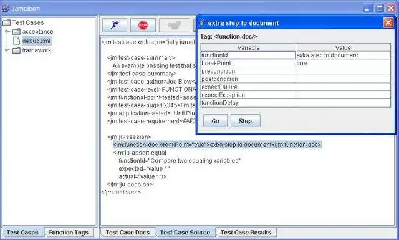
Task: Select the framework tree item
Action: tap(36, 50)
